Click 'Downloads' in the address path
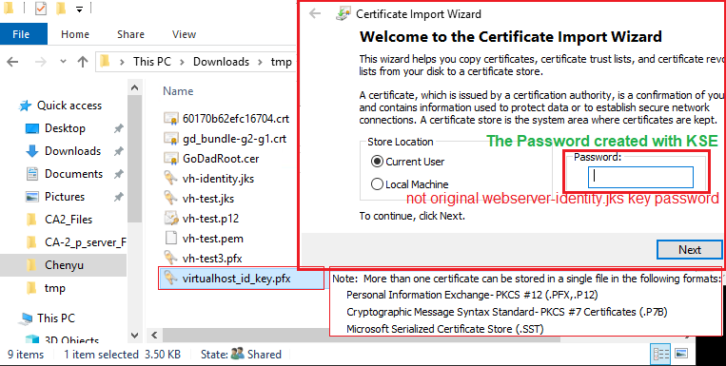 [221, 62]
